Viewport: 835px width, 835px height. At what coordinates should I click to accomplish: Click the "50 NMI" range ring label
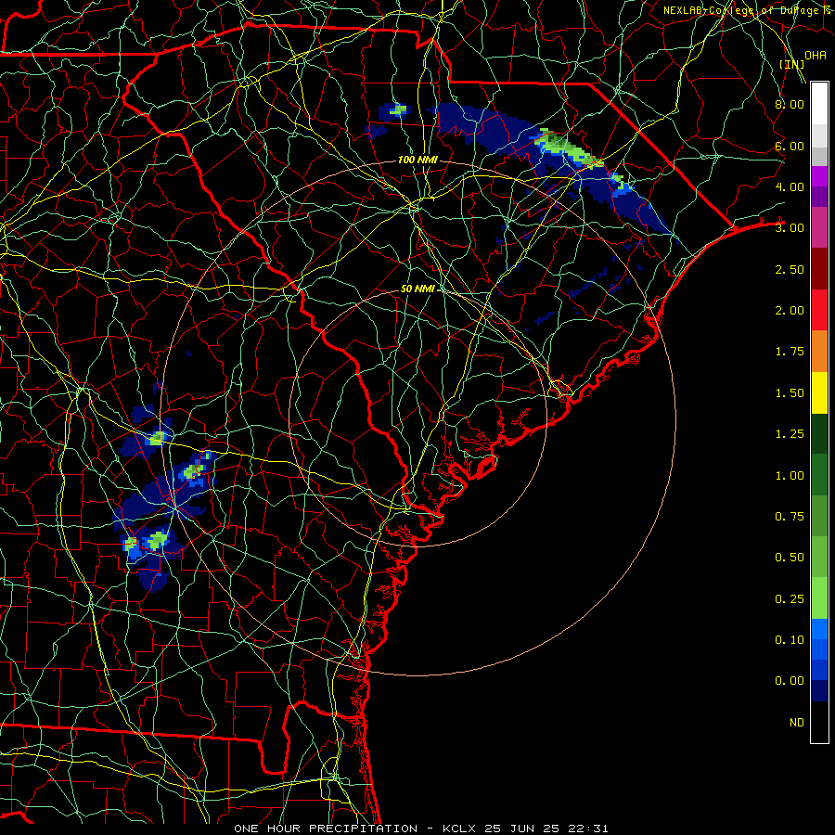[417, 289]
